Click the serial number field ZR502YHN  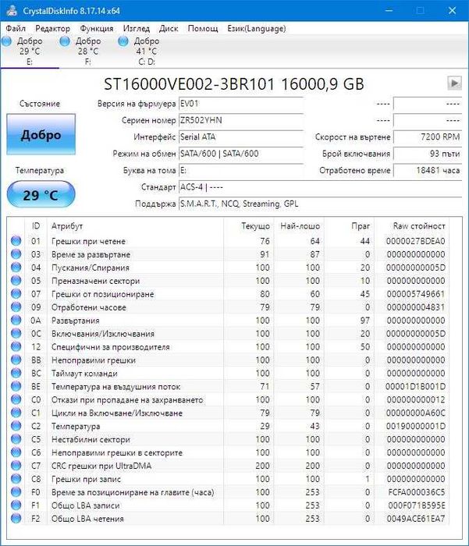click(x=241, y=120)
